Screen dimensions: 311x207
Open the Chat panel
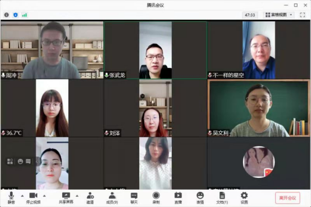[134, 198]
